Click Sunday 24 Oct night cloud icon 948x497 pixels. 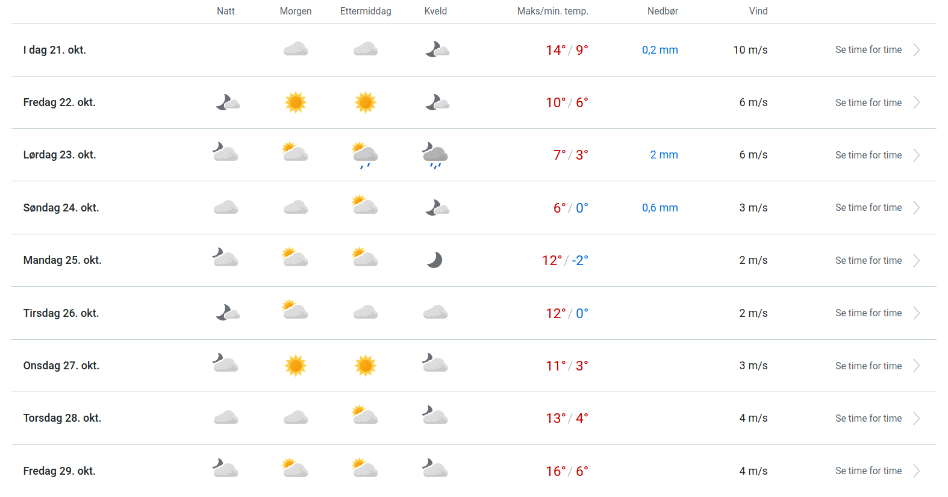pos(226,208)
